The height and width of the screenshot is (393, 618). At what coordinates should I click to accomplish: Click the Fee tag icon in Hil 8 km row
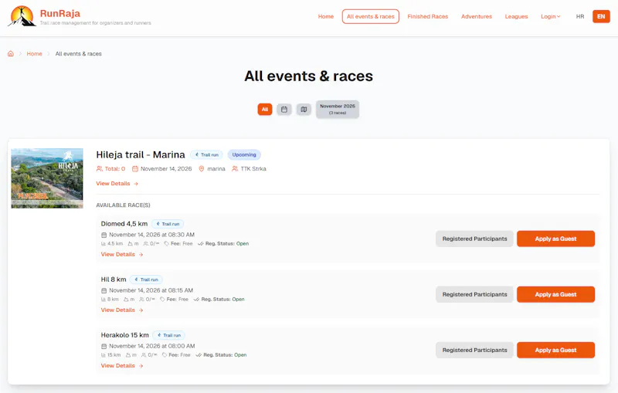coord(162,300)
